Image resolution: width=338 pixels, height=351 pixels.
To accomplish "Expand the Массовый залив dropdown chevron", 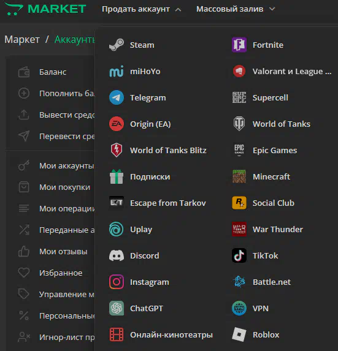I will 272,9.
